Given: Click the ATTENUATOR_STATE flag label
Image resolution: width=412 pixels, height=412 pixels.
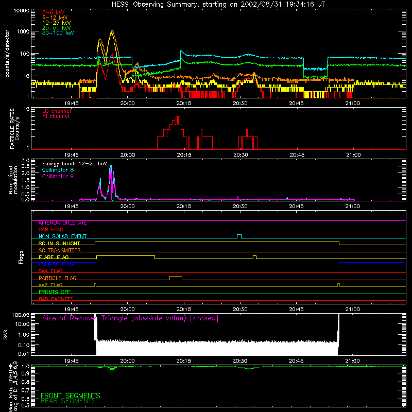Looking at the screenshot, I should (62, 223).
